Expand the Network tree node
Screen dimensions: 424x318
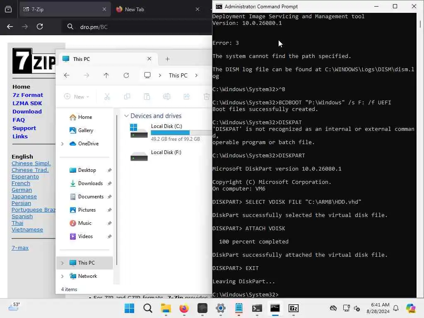click(x=63, y=276)
